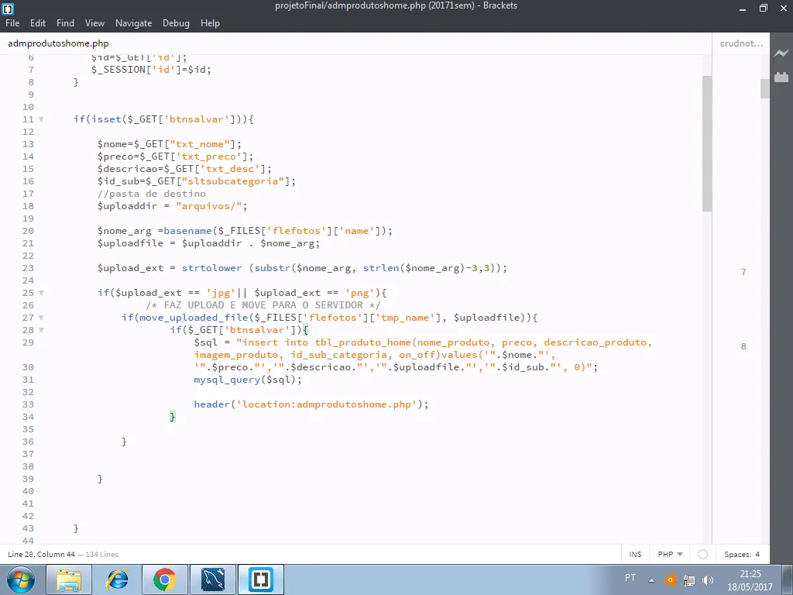Open Windows Explorer folder icon in taskbar
The image size is (793, 595).
tap(69, 580)
